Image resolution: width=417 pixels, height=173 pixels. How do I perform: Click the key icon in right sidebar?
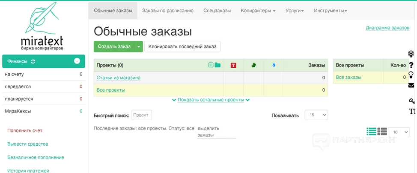pyautogui.click(x=411, y=101)
